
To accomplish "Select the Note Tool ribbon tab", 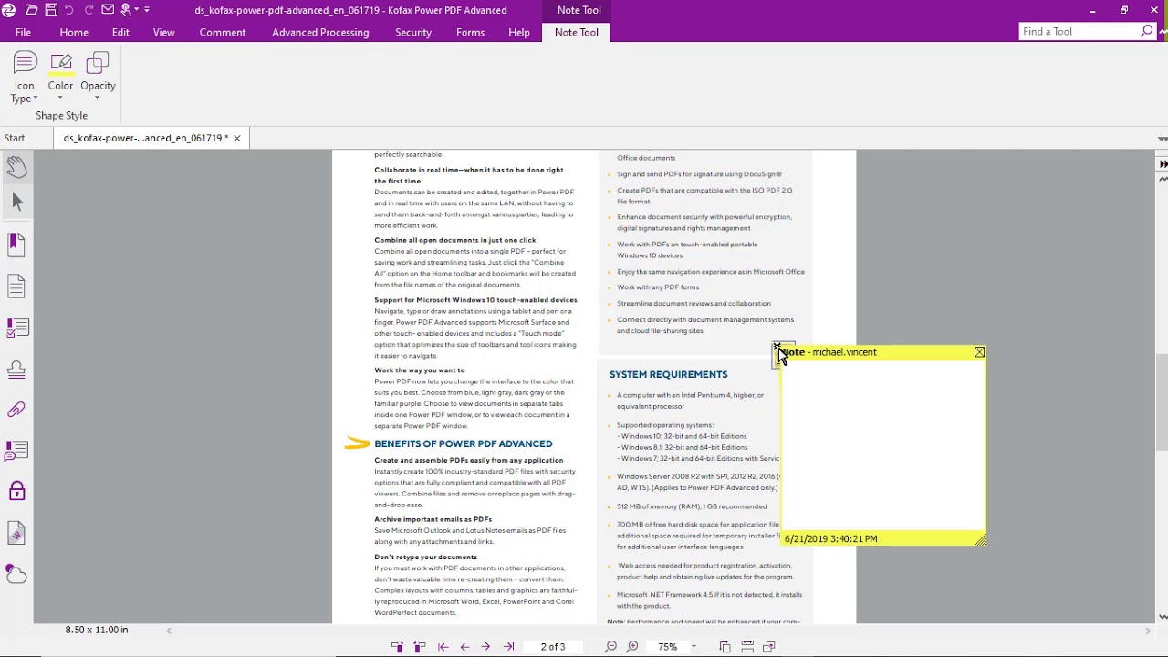I will [577, 32].
